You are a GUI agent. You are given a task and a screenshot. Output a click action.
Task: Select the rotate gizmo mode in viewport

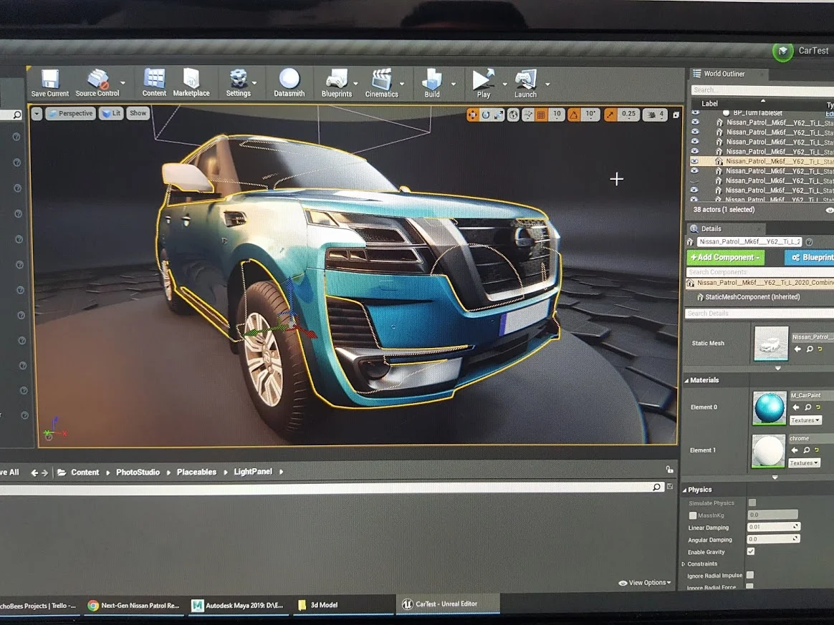[486, 115]
